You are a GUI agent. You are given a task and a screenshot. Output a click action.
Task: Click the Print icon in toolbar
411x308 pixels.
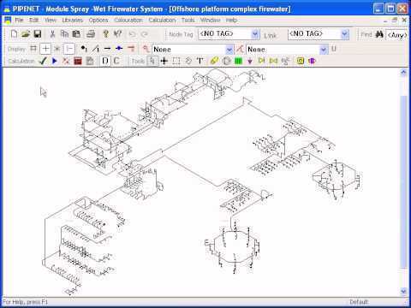[91, 34]
